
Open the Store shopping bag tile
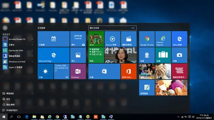click(x=104, y=71)
